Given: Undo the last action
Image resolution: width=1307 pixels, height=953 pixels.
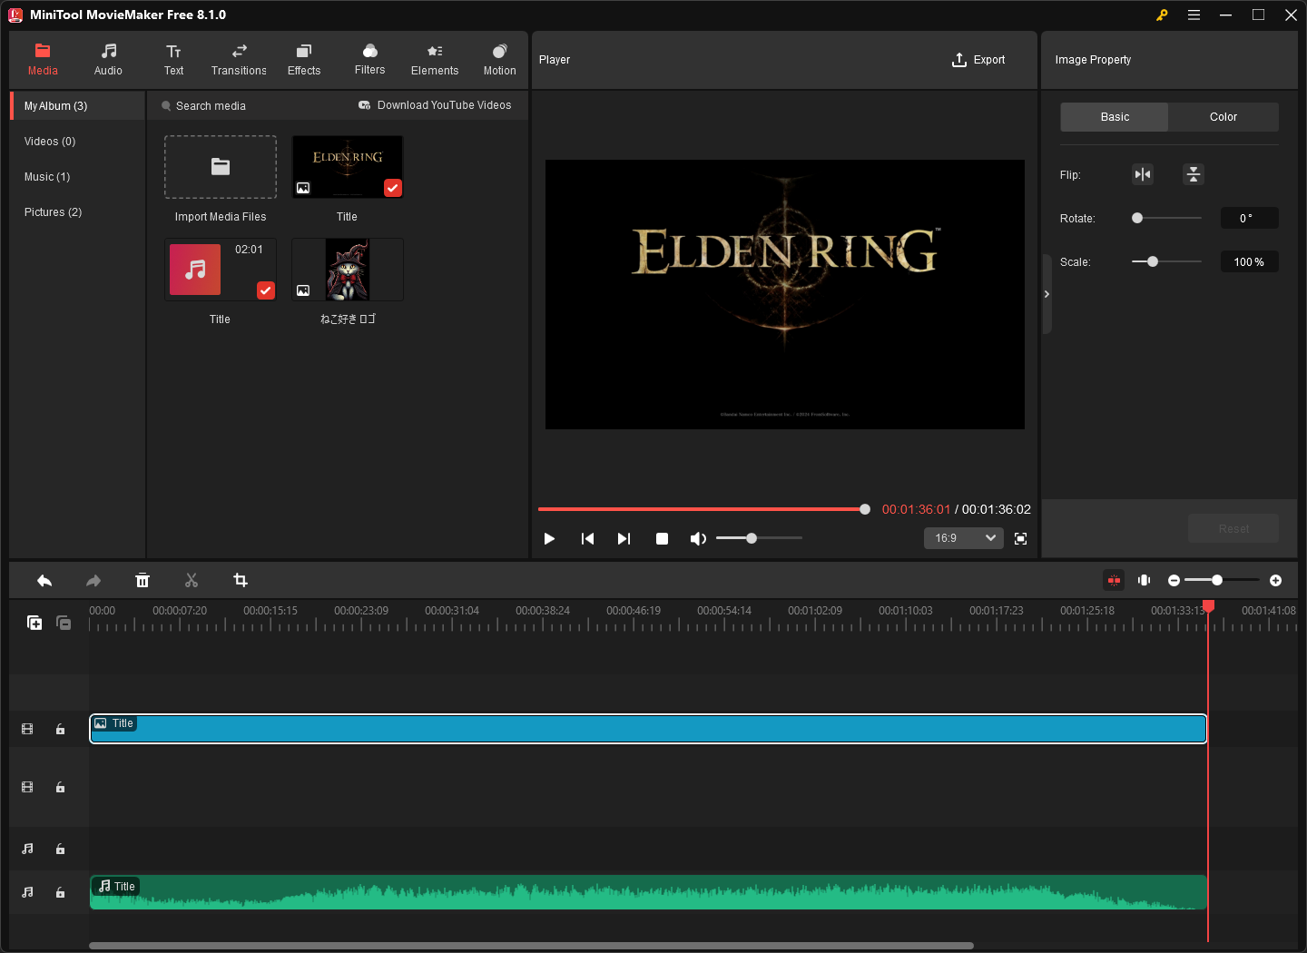Looking at the screenshot, I should pyautogui.click(x=44, y=581).
